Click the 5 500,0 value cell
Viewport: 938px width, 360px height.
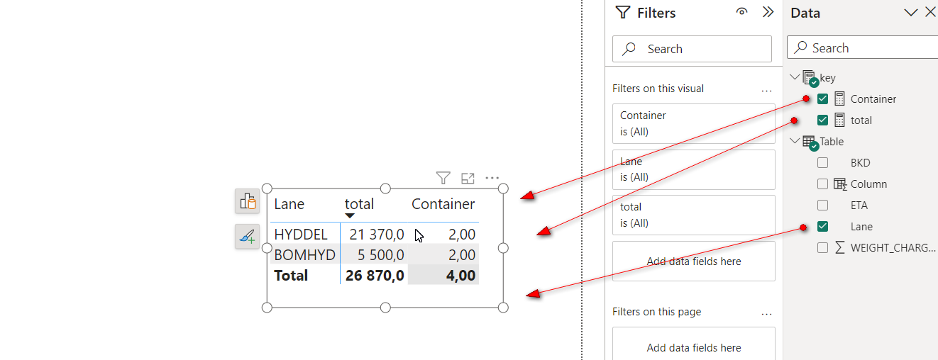382,254
